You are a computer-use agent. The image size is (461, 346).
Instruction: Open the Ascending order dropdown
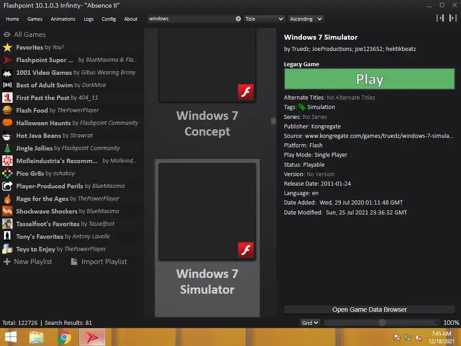[306, 19]
